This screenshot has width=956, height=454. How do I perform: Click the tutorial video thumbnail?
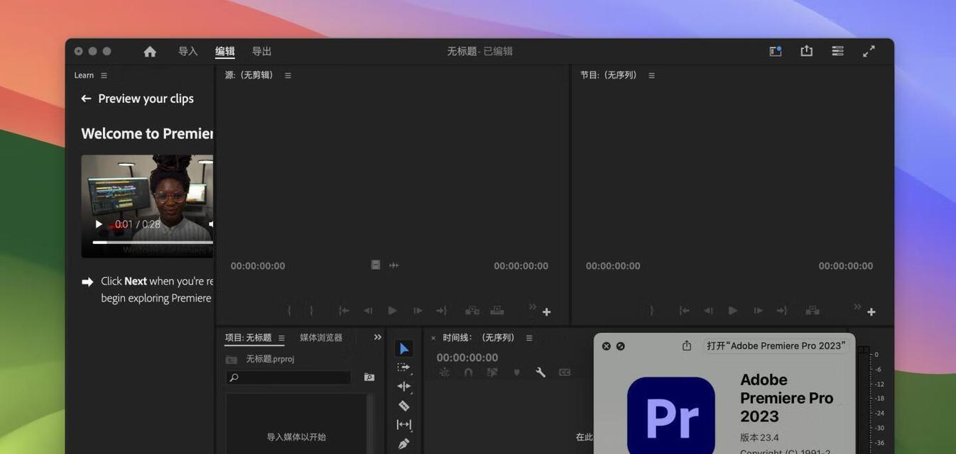coord(147,206)
